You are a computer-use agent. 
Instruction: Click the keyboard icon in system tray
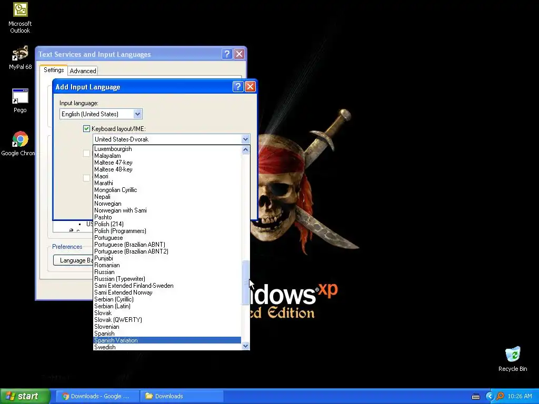coord(476,397)
